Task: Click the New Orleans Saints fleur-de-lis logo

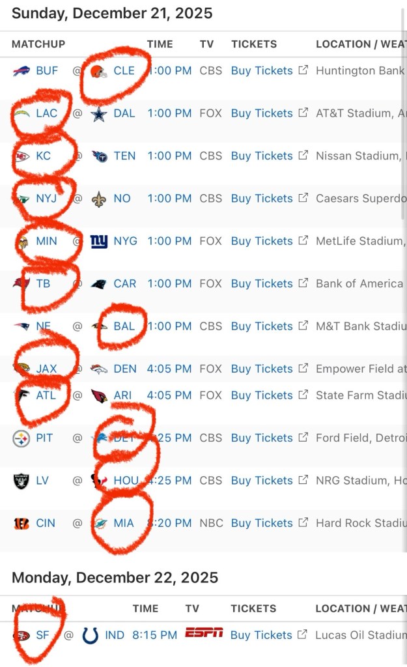Action: pyautogui.click(x=99, y=199)
